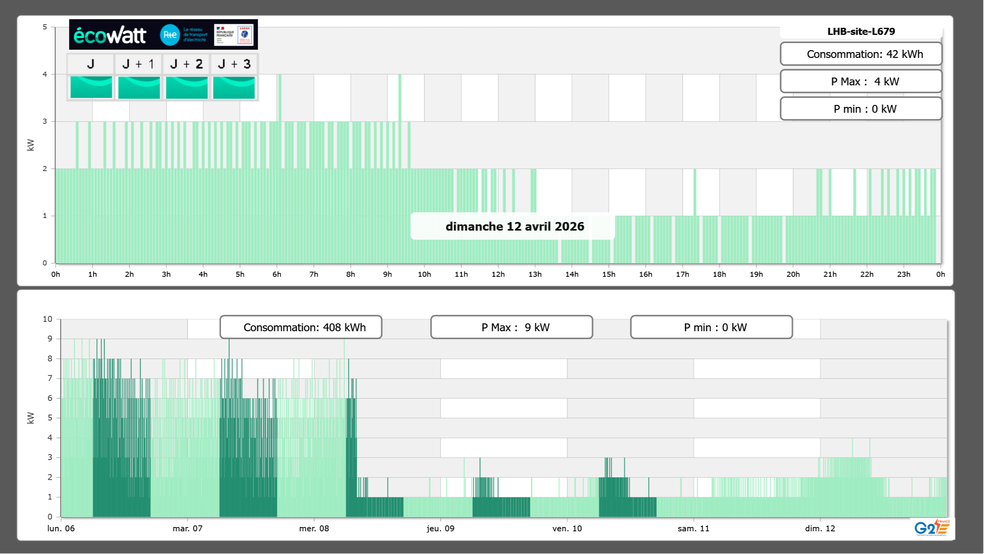Click green signal icon under J + 3
This screenshot has width=984, height=554.
234,87
